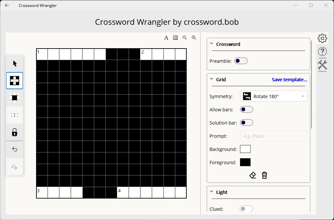Click grid cell numbered 2

(x=146, y=55)
